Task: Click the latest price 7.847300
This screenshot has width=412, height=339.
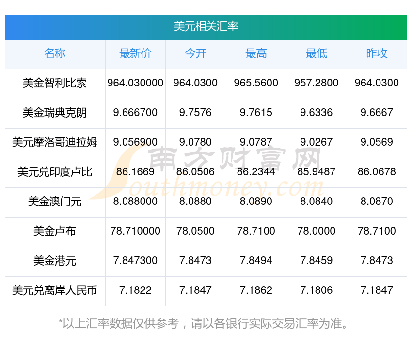Action: [x=135, y=261]
